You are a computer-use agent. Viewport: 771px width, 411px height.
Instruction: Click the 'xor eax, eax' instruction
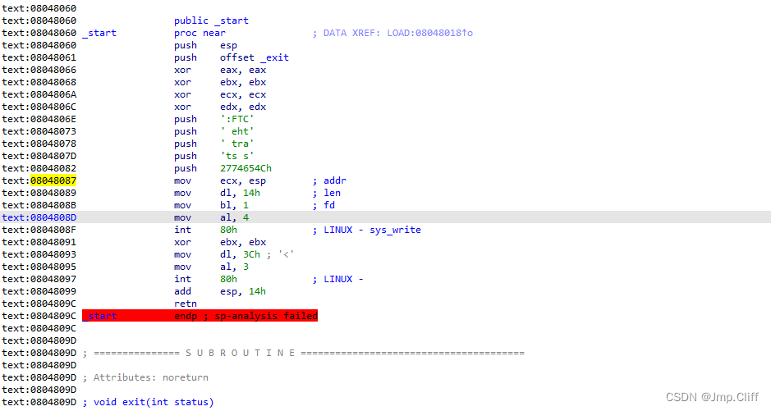(220, 70)
